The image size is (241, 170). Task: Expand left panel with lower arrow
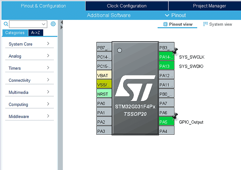(x=62, y=27)
